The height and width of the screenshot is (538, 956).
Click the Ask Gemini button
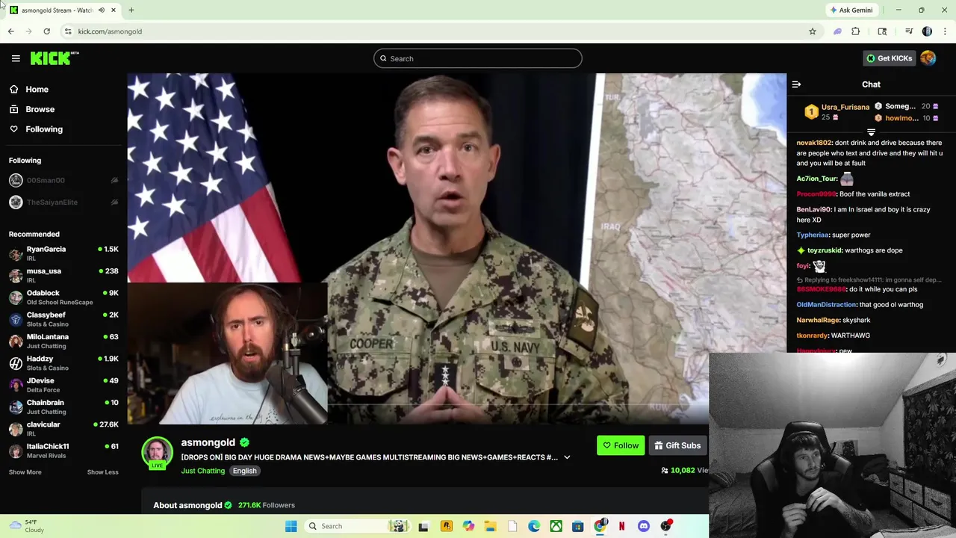851,10
